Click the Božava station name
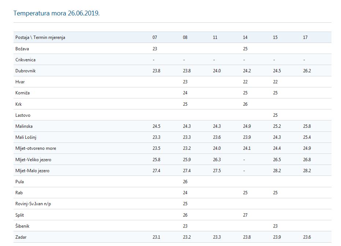 [23, 48]
